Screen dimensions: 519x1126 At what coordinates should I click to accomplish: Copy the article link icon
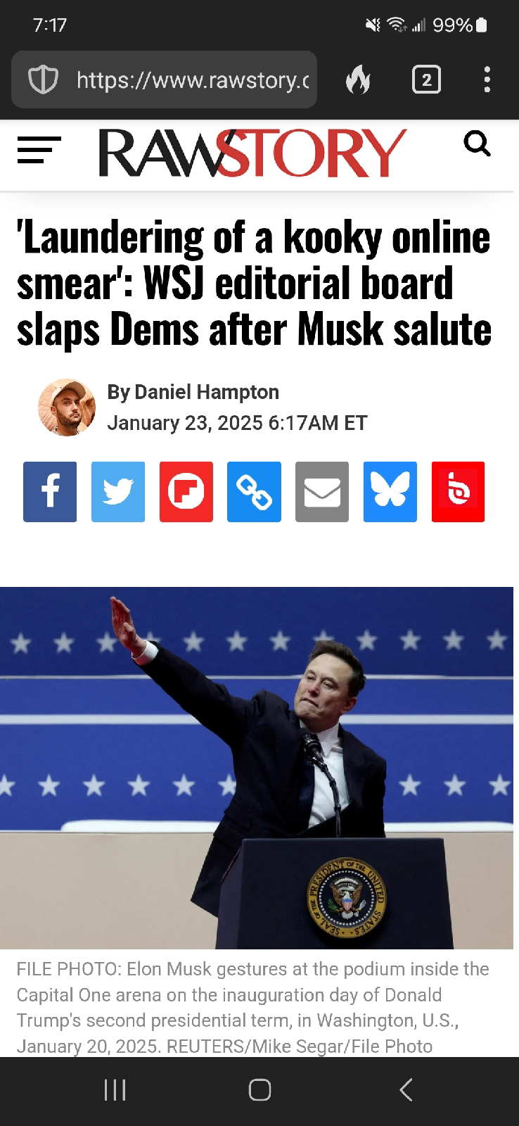[x=254, y=492]
